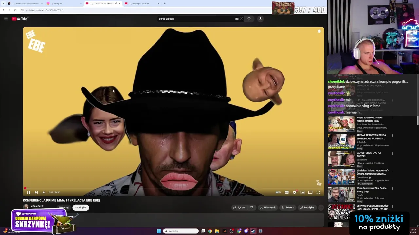Screen dimensions: 419x235
Task: Open Zbadałem Miasto Morderstw video thumbnail
Action: click(x=341, y=176)
